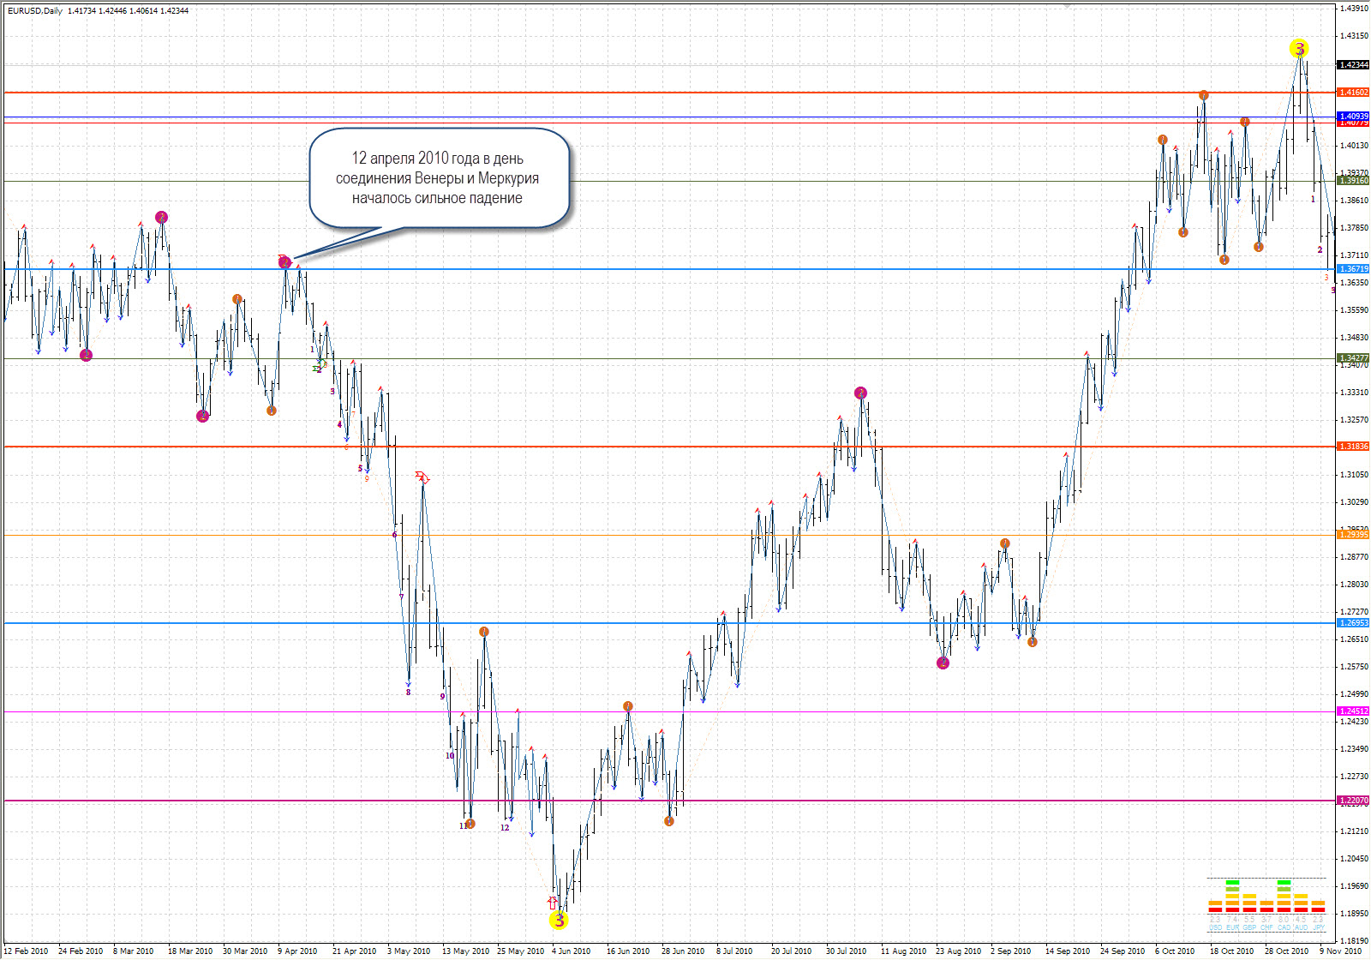Select the magenta circle marker at March 2010 high

coord(161,218)
